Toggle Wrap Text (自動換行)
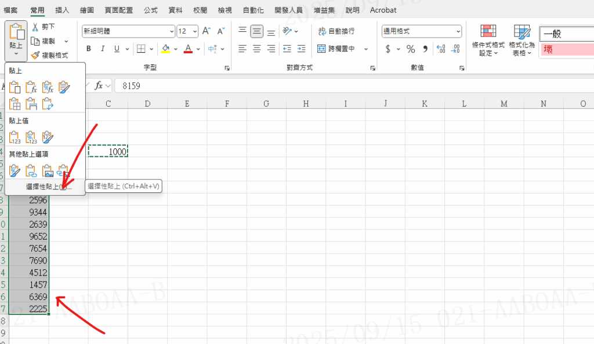This screenshot has width=594, height=344. (336, 31)
